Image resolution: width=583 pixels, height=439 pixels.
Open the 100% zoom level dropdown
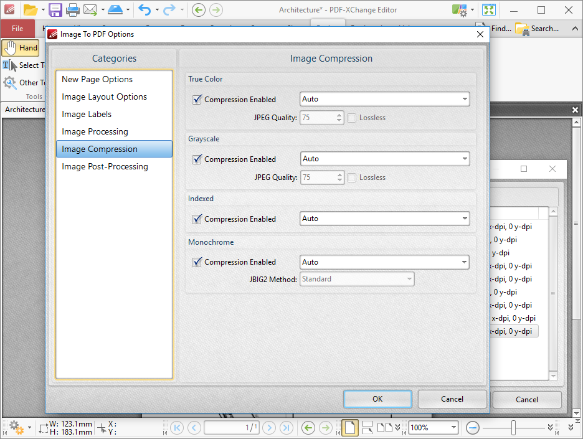pyautogui.click(x=453, y=428)
